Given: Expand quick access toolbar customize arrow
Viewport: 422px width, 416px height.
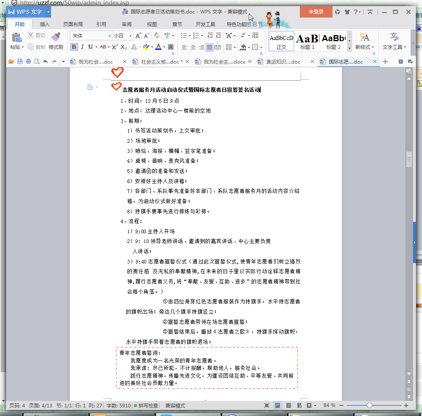Looking at the screenshot, I should (63, 62).
